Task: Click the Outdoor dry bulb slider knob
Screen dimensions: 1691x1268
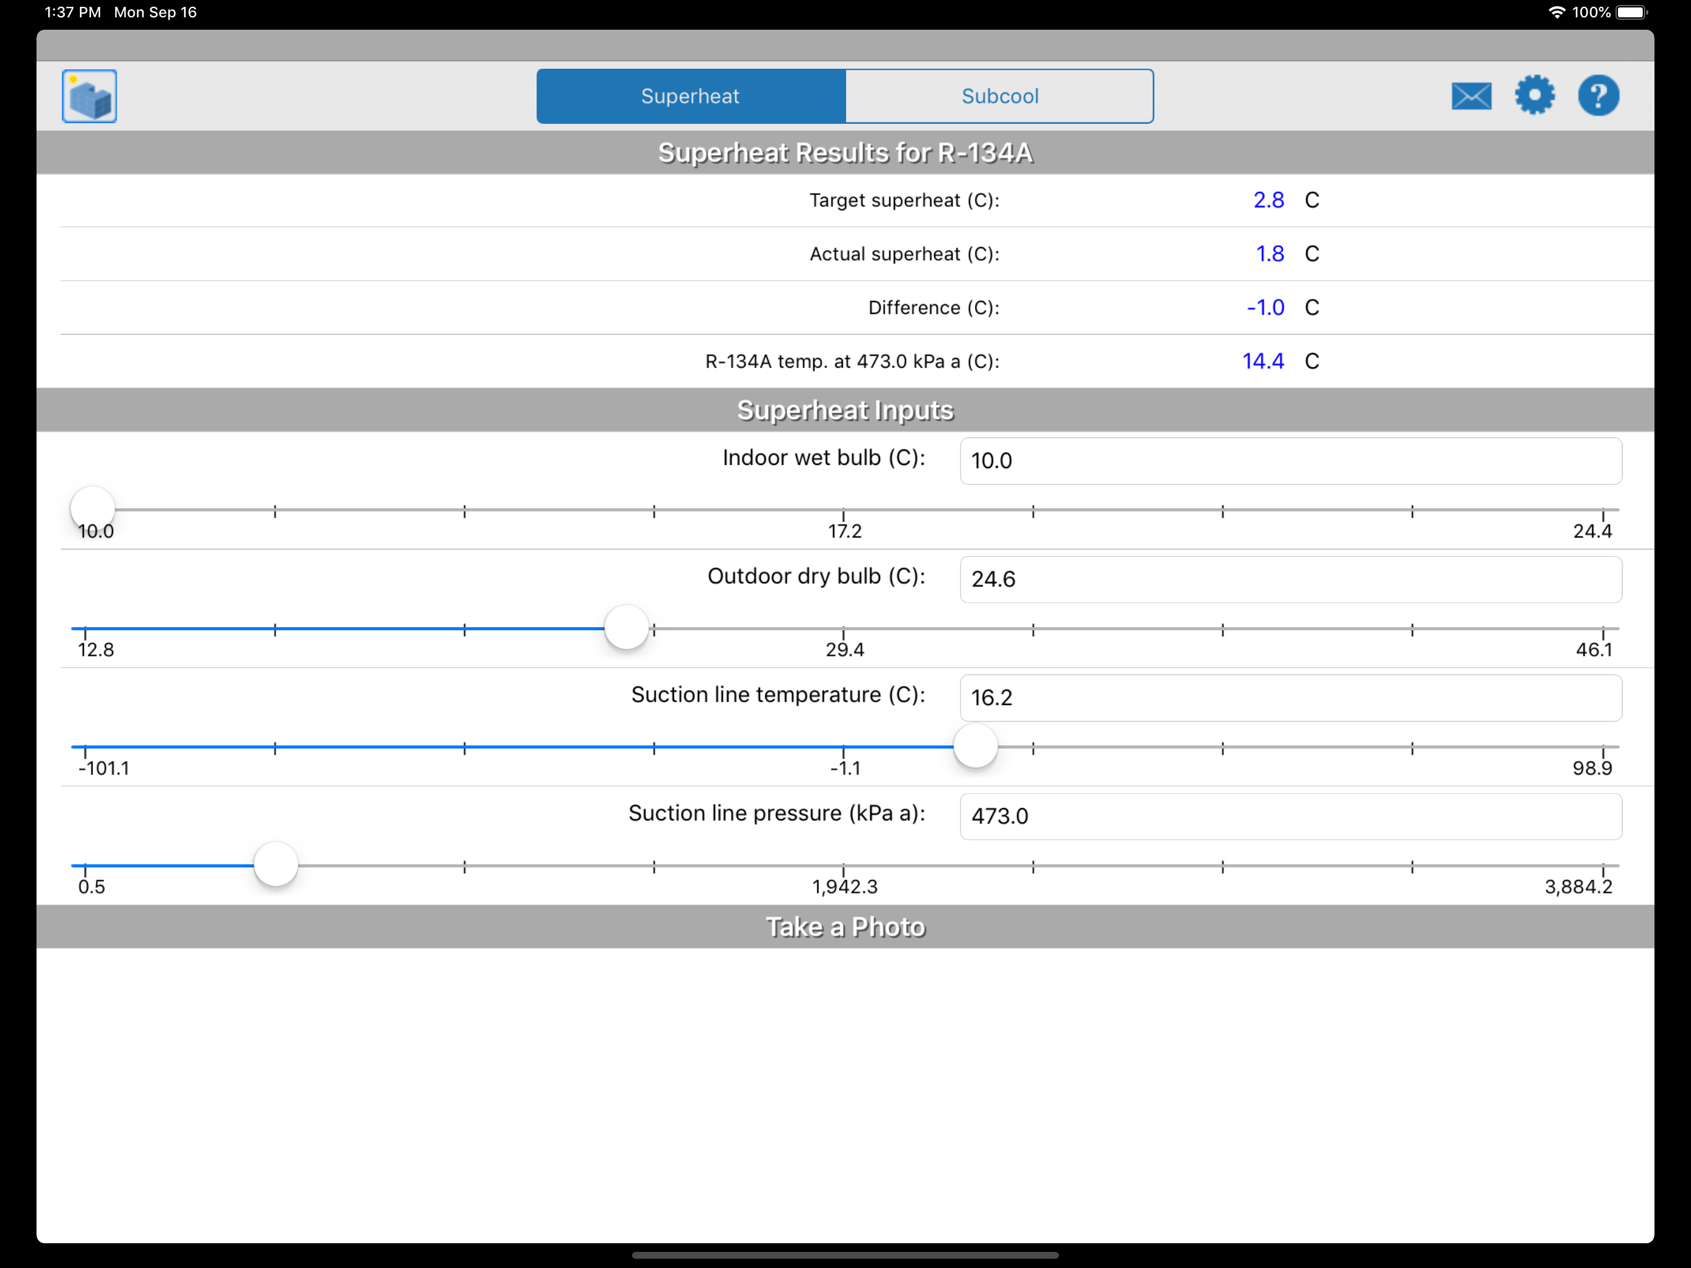Action: point(626,627)
